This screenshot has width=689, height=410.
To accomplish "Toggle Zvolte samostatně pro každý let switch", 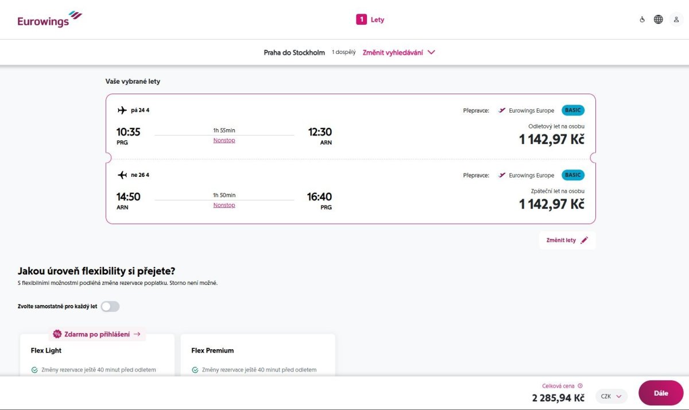I will [110, 307].
